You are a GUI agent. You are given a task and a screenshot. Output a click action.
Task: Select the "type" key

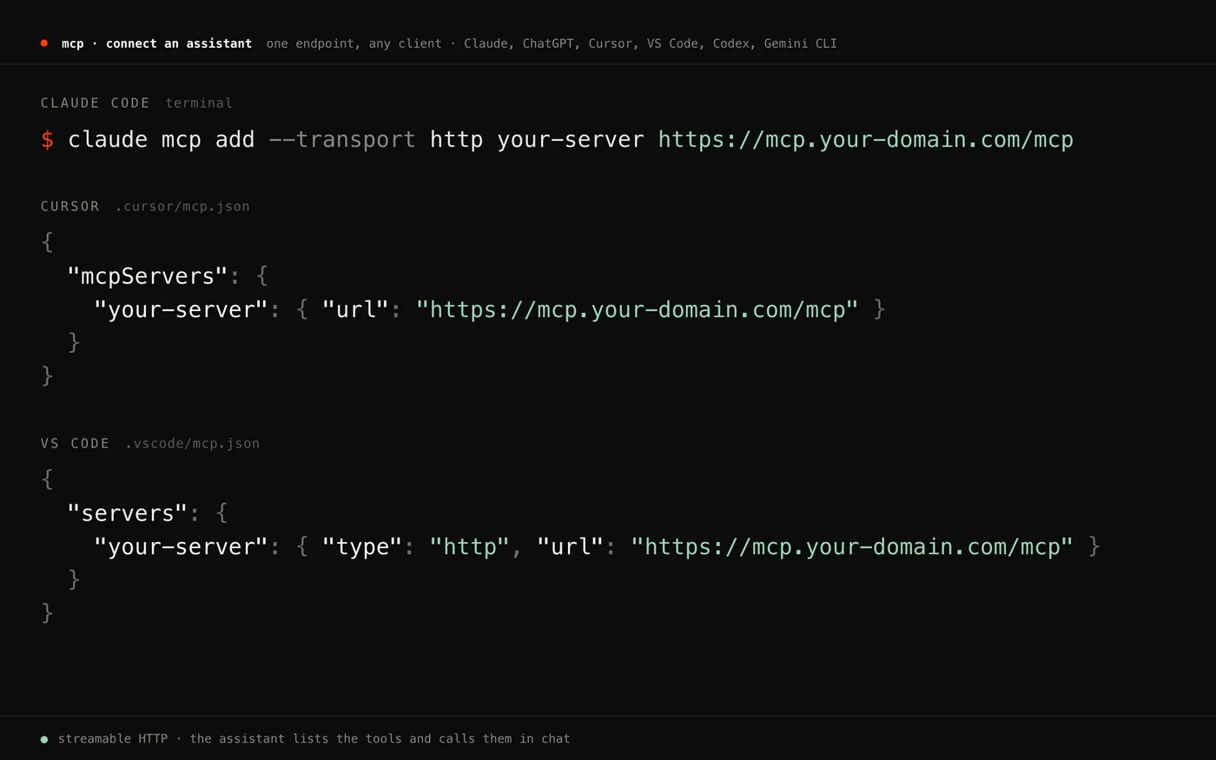click(x=362, y=546)
